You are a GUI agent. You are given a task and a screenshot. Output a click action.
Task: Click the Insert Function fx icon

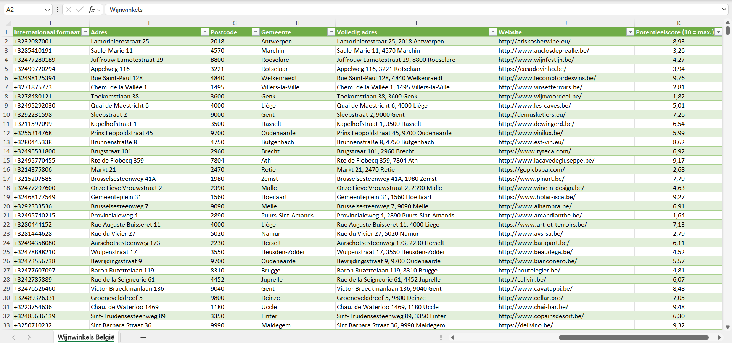[91, 10]
